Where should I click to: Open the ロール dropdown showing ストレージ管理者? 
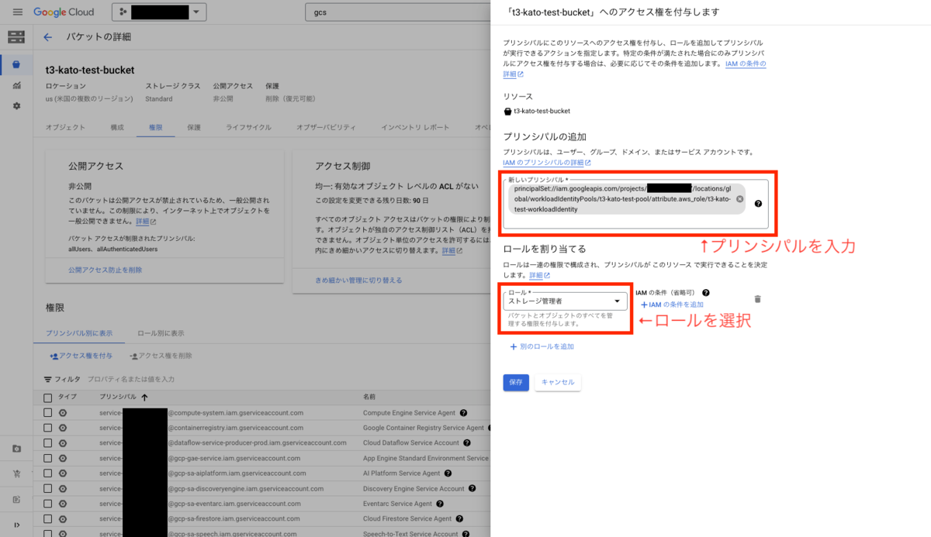tap(565, 301)
